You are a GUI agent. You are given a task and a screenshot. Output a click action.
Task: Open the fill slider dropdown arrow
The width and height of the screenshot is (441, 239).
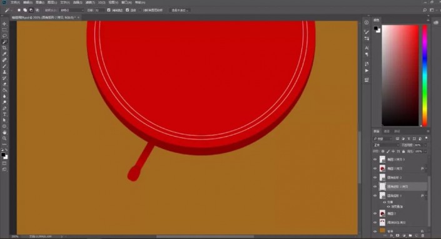click(425, 152)
